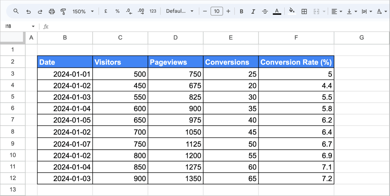This screenshot has width=390, height=196.
Task: Open the text wrapping menu
Action: click(x=367, y=11)
